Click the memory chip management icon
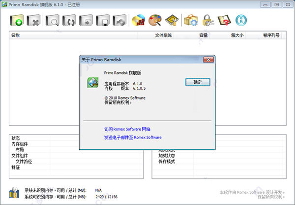Image resolution: width=295 pixels, height=205 pixels. [172, 20]
